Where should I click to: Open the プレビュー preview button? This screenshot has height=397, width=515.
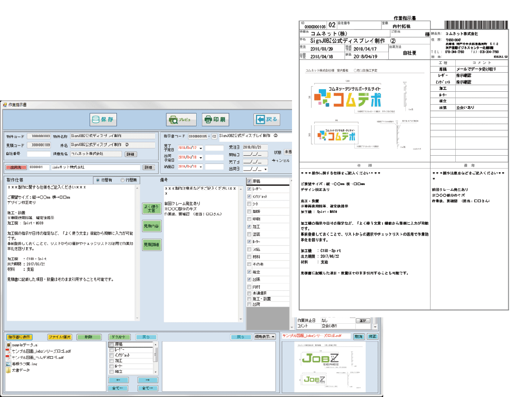tap(181, 120)
